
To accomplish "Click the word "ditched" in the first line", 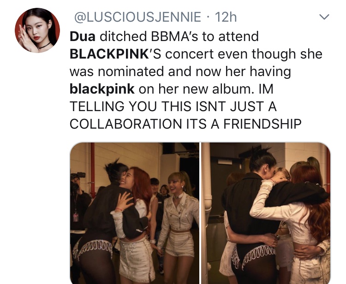I will point(123,36).
